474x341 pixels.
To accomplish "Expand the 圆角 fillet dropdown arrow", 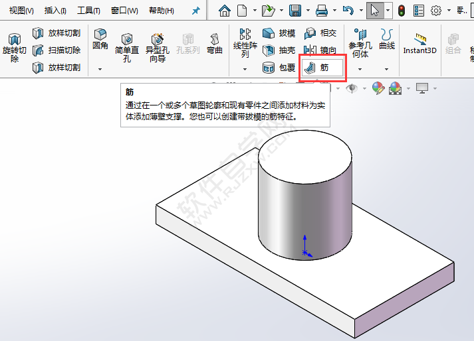I will click(x=100, y=69).
